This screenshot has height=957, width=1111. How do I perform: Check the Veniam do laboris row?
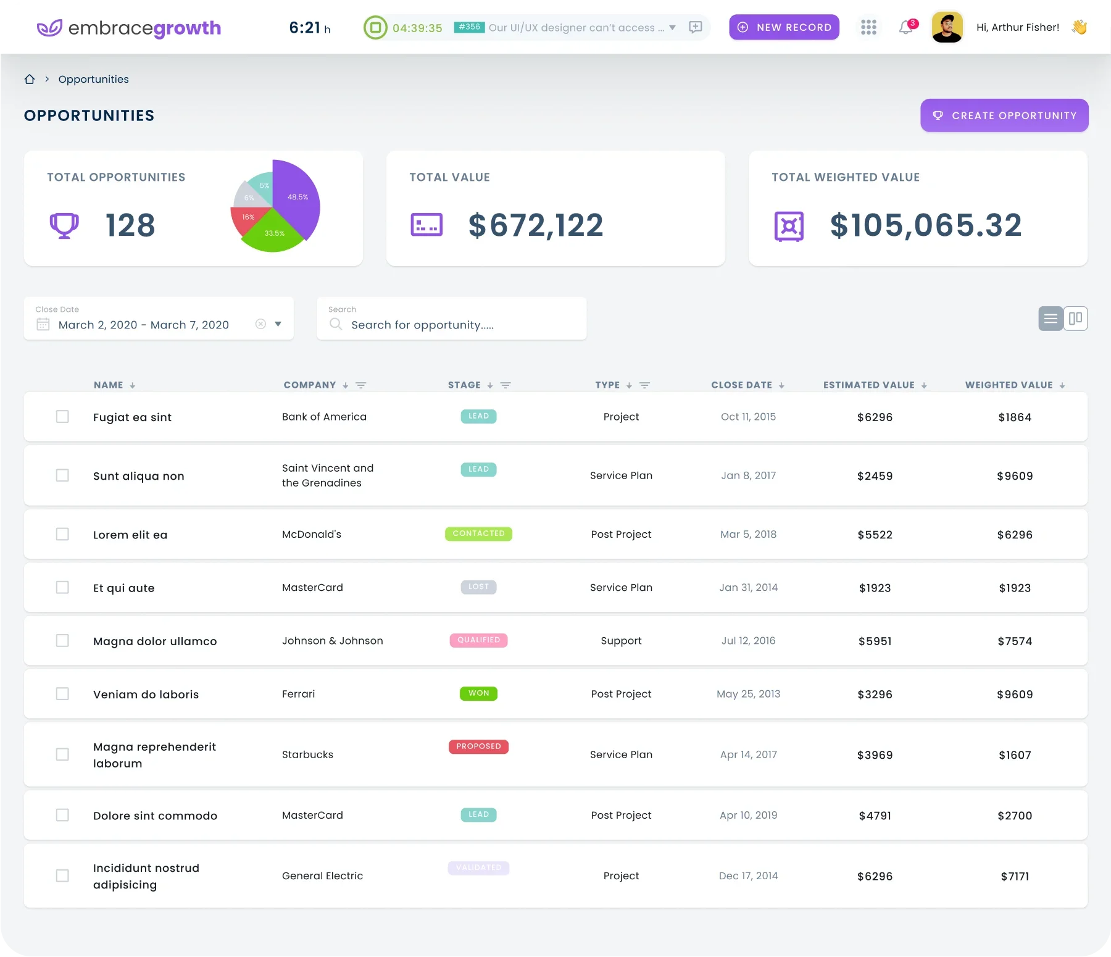tap(62, 694)
